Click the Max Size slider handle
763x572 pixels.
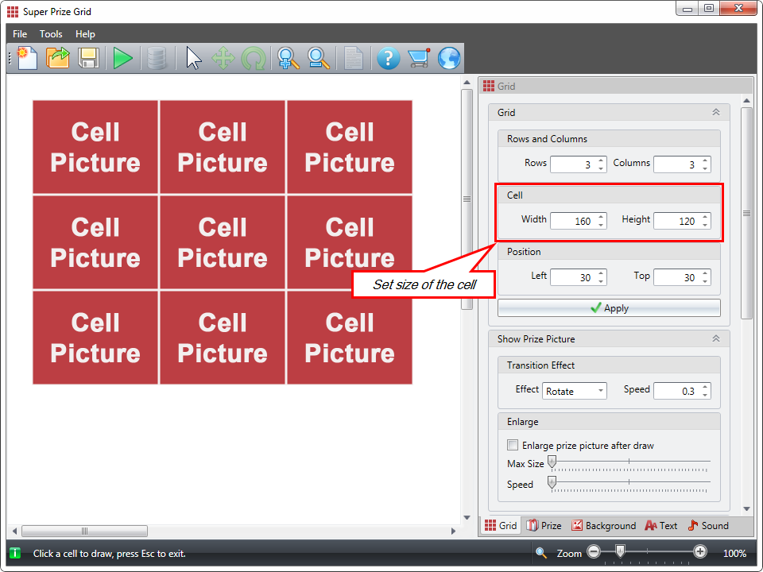[x=552, y=462]
